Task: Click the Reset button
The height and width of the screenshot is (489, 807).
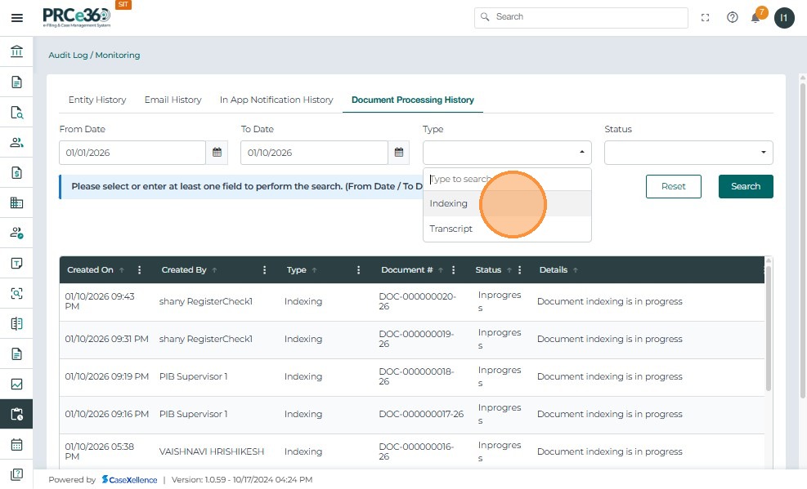Action: click(673, 186)
